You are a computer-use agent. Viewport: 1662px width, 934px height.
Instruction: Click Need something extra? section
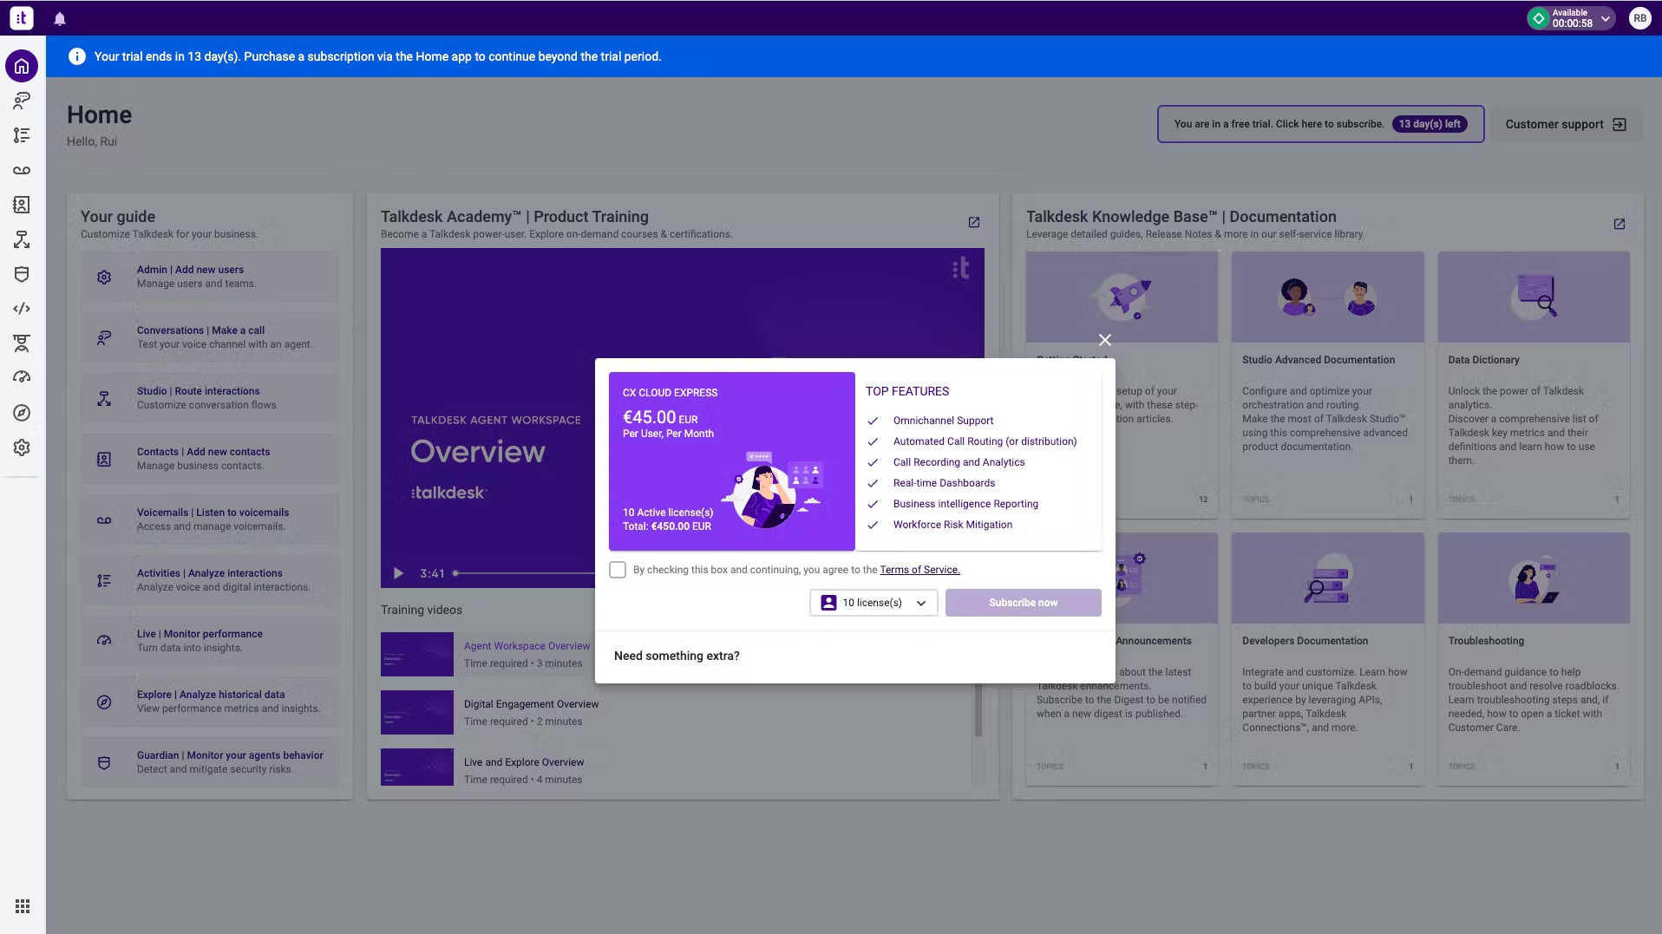click(x=677, y=656)
